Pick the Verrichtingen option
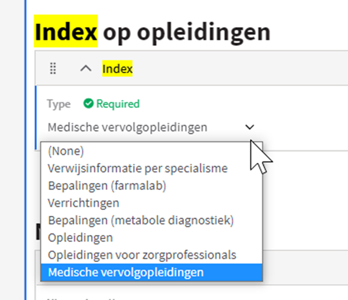This screenshot has width=348, height=300. point(83,202)
